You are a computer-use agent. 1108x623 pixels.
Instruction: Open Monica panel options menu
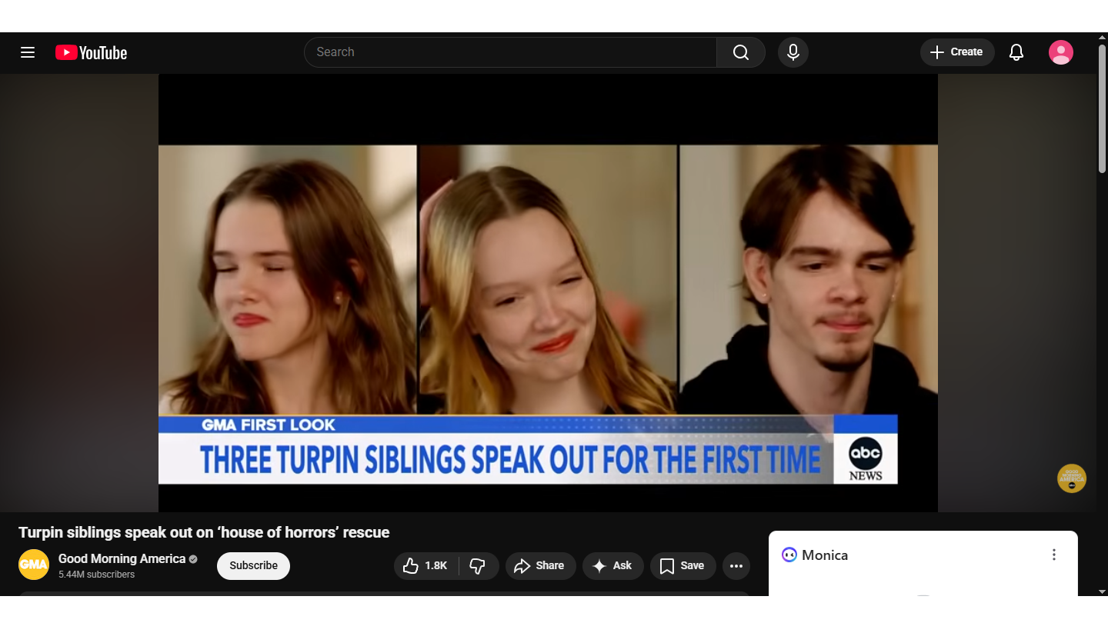coord(1053,555)
